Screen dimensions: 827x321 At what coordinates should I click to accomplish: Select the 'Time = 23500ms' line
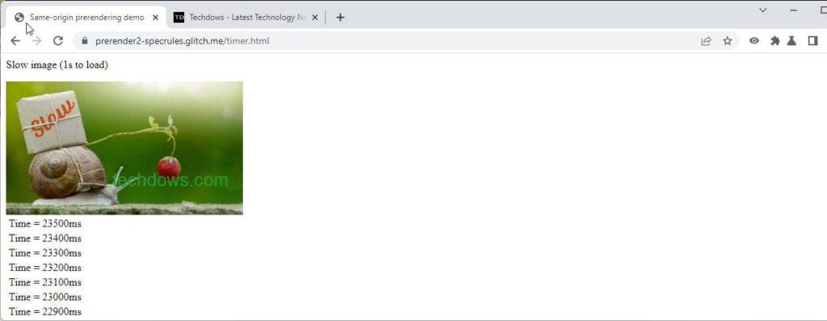(45, 223)
